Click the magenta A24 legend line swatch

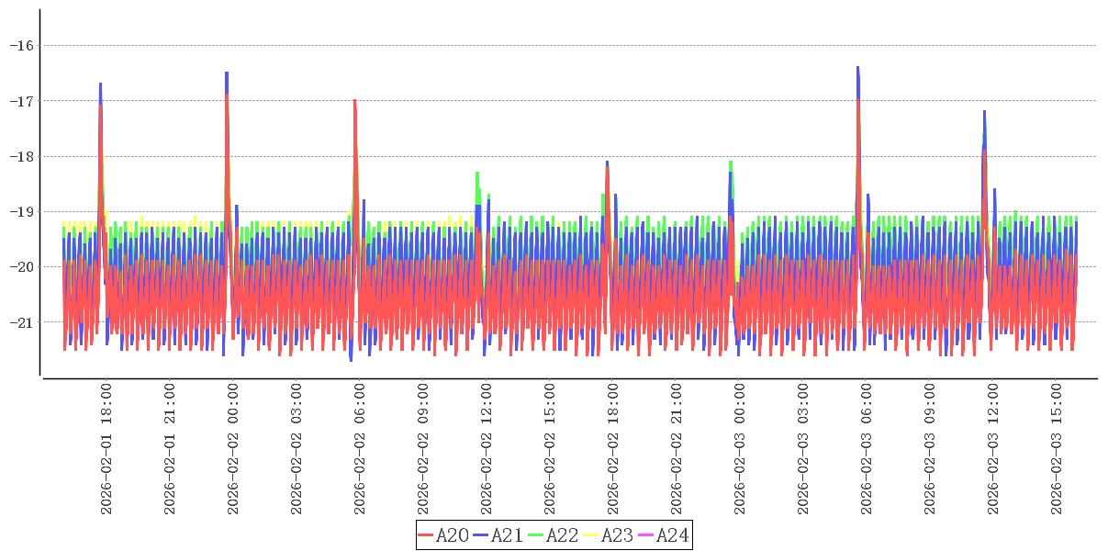pos(646,535)
